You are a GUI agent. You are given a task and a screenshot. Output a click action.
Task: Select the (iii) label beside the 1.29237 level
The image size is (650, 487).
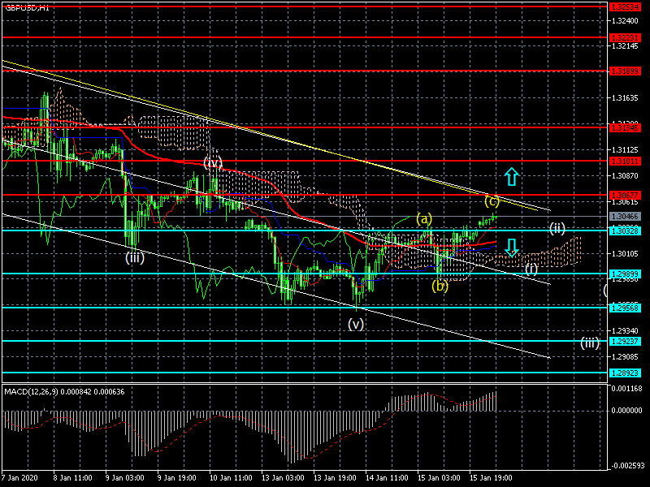point(590,343)
